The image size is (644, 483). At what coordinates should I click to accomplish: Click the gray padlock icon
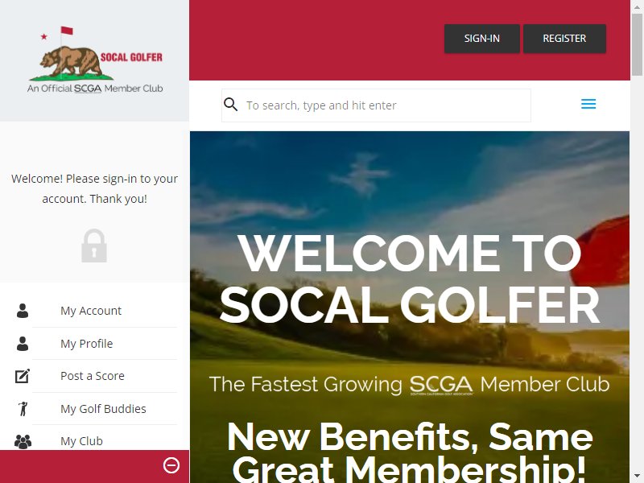tap(94, 246)
